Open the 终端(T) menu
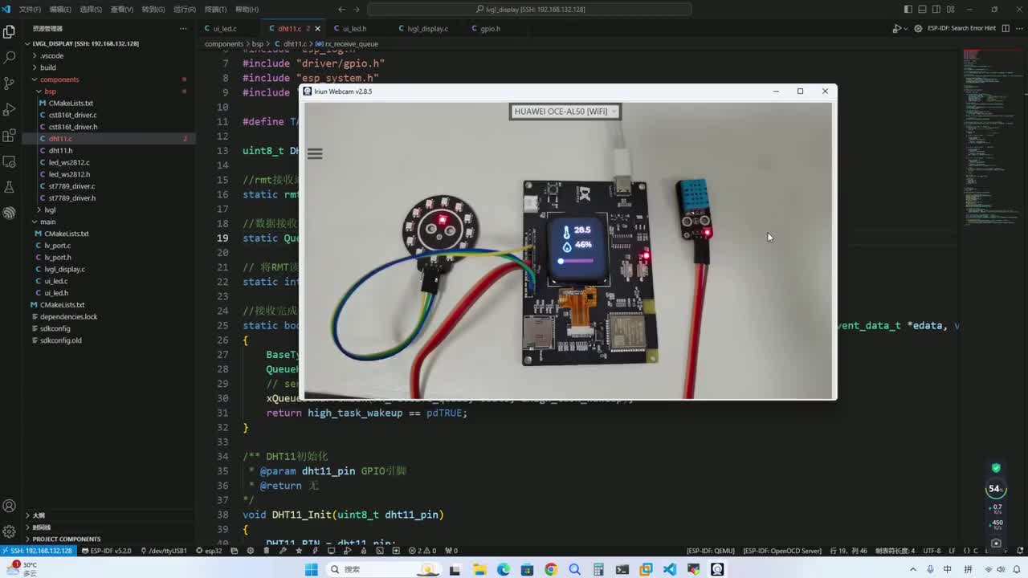This screenshot has width=1028, height=578. (x=215, y=10)
